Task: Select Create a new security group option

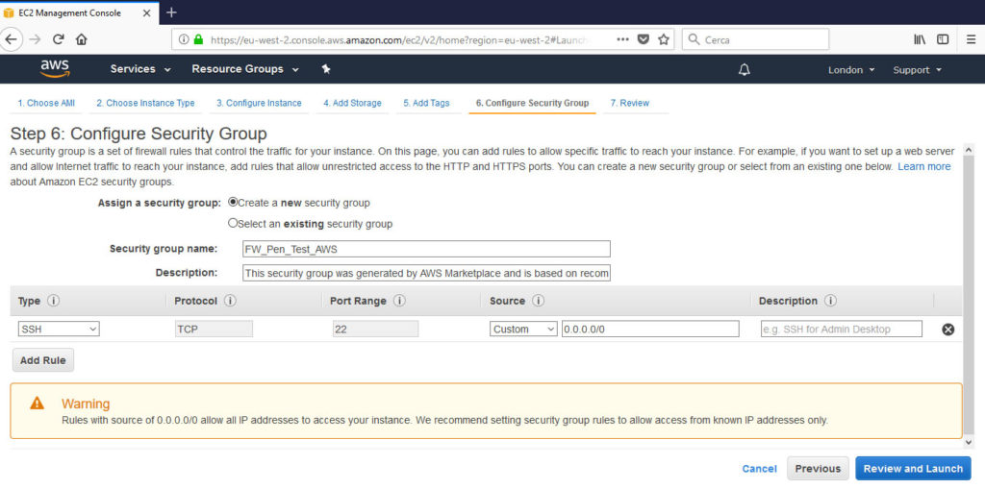Action: pos(233,203)
